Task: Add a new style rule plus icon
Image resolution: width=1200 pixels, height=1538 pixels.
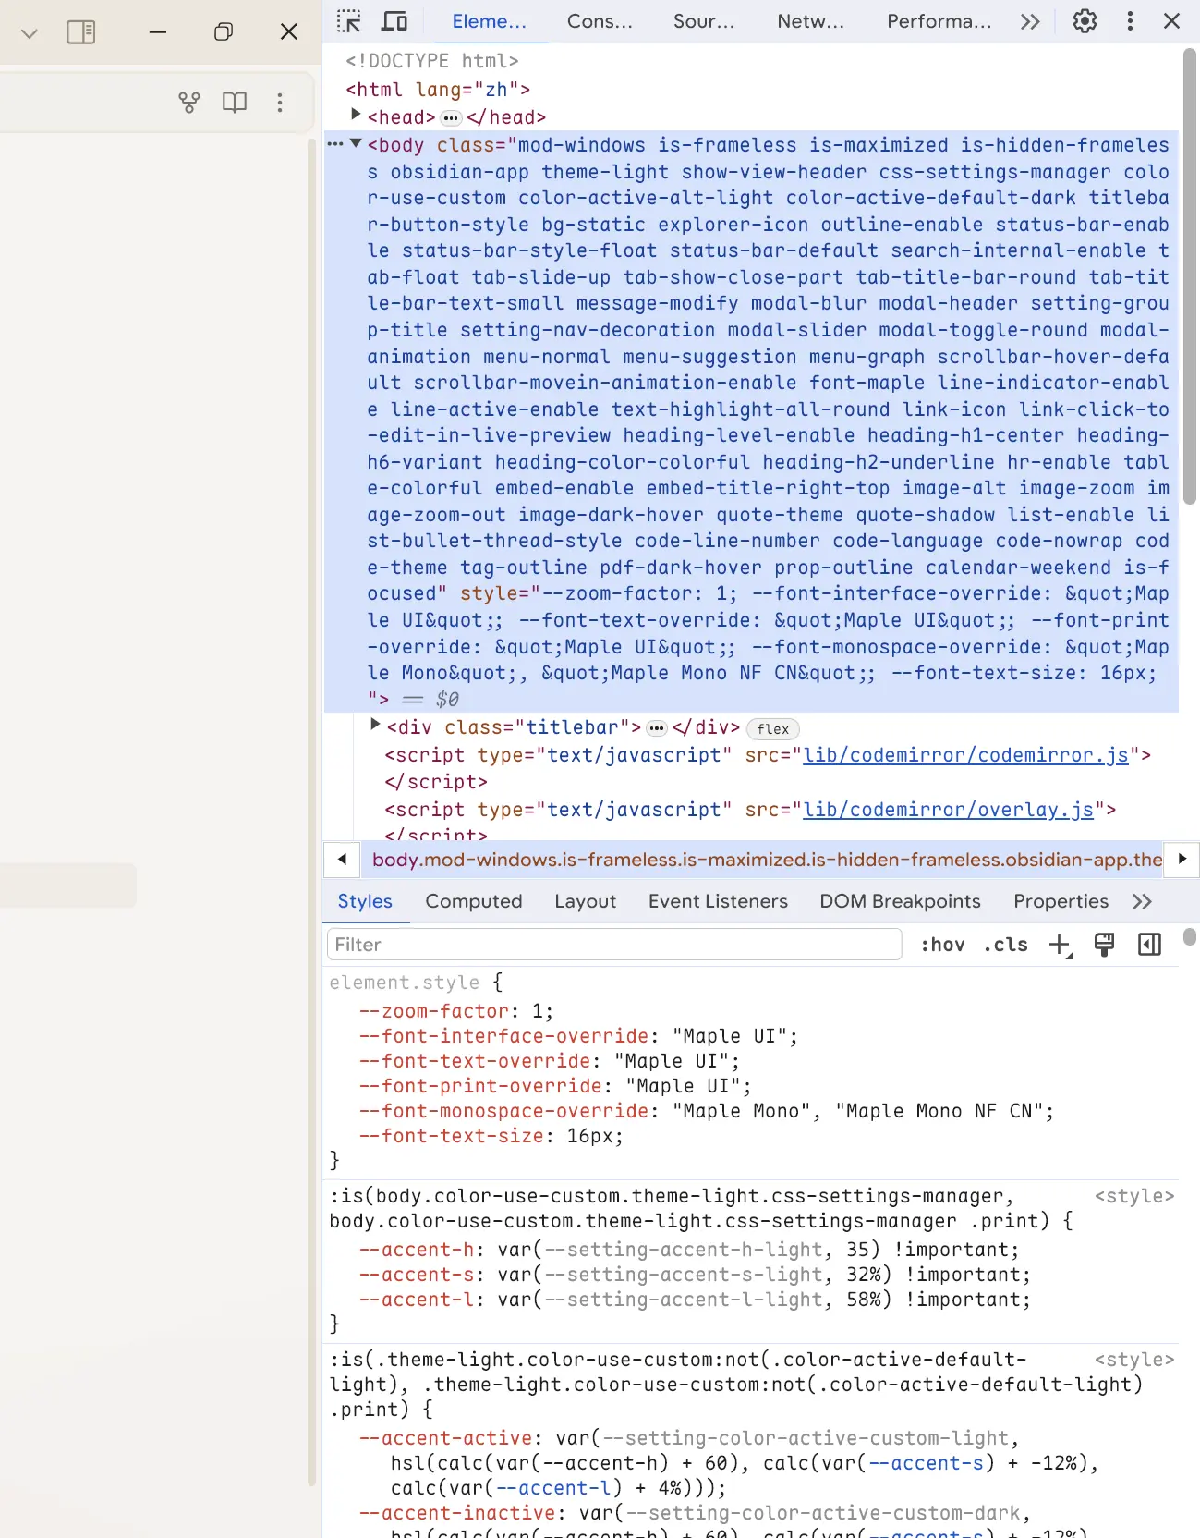Action: (1060, 945)
